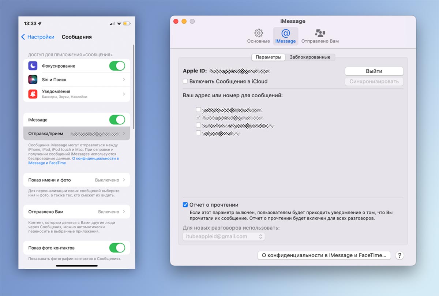Click the Синхронизировать button
This screenshot has width=439, height=296.
pos(374,81)
